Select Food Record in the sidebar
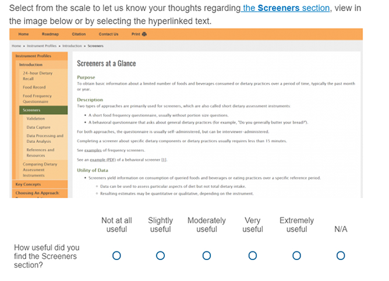Viewport: 389px width, 281px height. [x=34, y=87]
